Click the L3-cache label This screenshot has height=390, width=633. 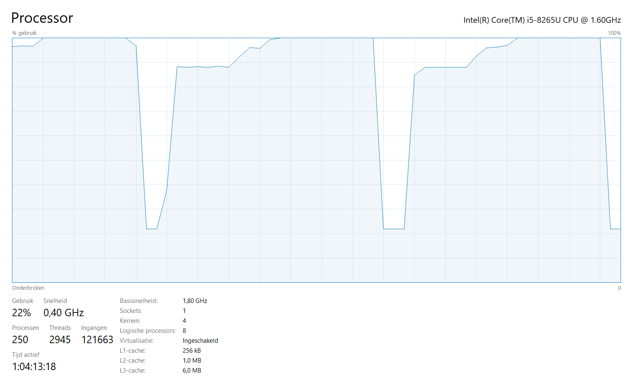[133, 371]
